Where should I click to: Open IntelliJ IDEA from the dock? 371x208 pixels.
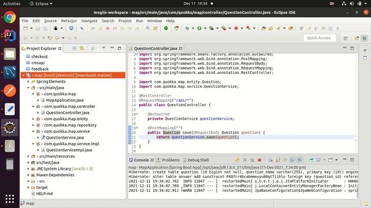click(10, 36)
